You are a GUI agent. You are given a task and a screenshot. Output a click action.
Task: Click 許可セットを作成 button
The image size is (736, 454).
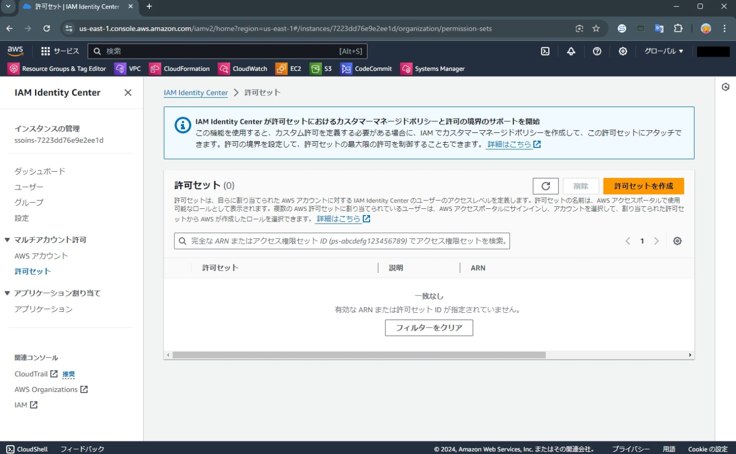643,186
